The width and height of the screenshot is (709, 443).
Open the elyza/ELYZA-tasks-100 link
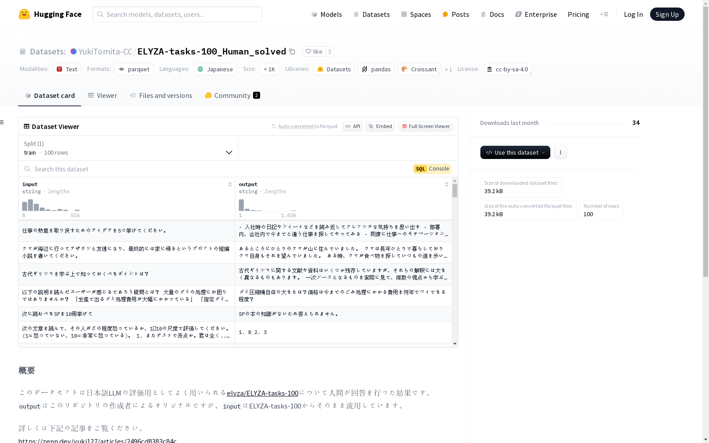coord(262,393)
